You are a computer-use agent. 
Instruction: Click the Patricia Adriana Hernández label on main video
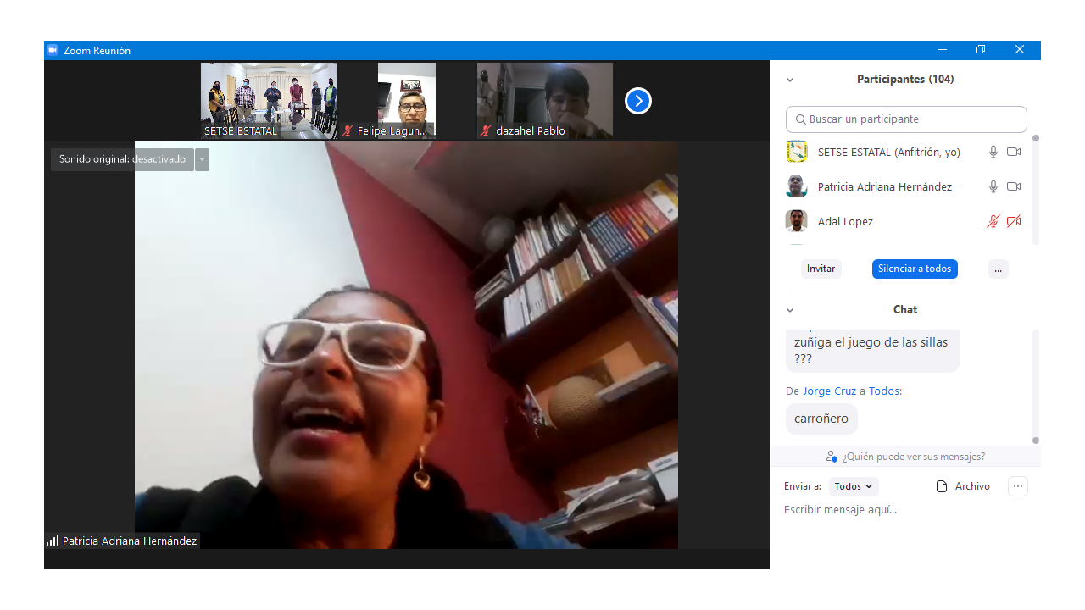[130, 541]
